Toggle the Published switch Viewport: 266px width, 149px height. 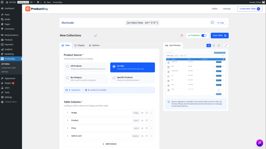pyautogui.click(x=204, y=35)
